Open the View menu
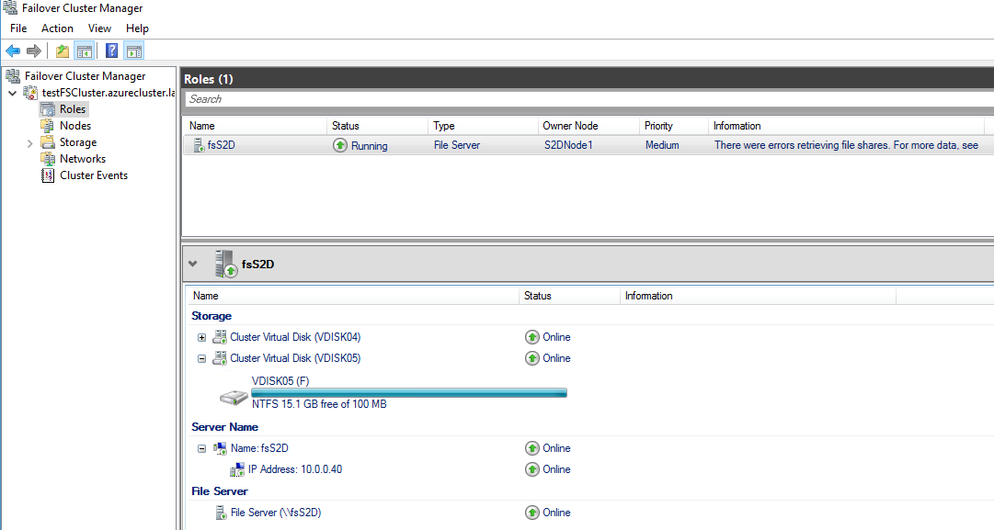 tap(99, 28)
